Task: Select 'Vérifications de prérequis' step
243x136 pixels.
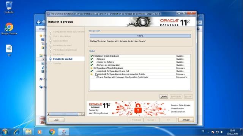Action: click(65, 50)
